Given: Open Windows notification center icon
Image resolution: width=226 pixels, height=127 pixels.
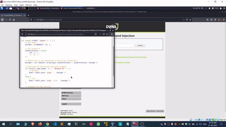Looking at the screenshot, I should pyautogui.click(x=221, y=124).
